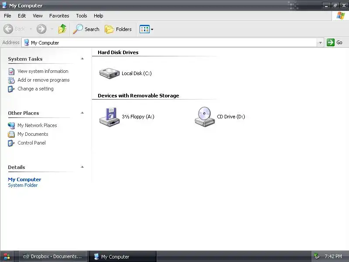Open the Tools menu
The height and width of the screenshot is (262, 349).
tap(82, 16)
